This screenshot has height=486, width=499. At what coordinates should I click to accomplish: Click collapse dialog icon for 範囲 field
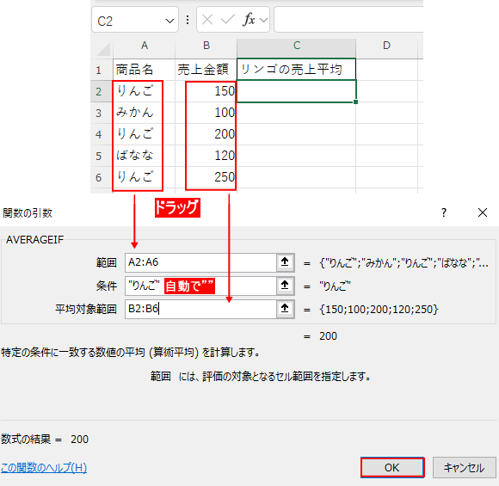[x=285, y=262]
